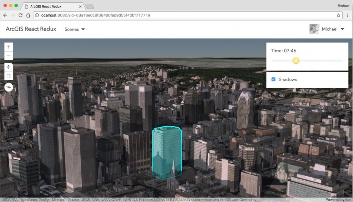Reload the page in the browser

(21, 15)
